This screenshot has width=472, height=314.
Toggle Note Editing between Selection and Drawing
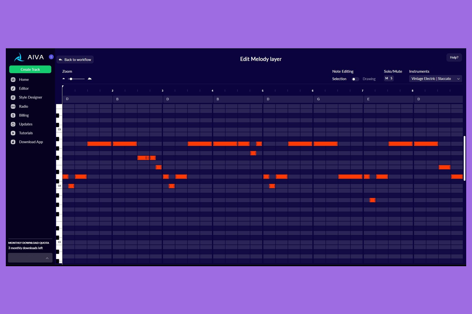355,79
